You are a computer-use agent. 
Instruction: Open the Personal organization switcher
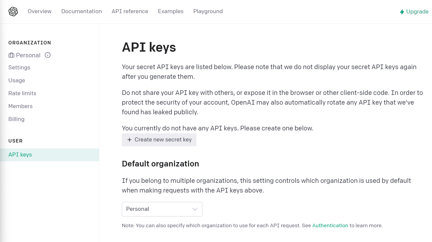click(x=28, y=55)
